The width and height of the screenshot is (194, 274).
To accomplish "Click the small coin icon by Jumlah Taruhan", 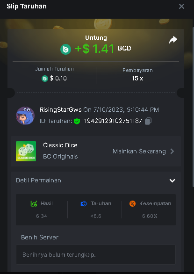I will pos(45,79).
